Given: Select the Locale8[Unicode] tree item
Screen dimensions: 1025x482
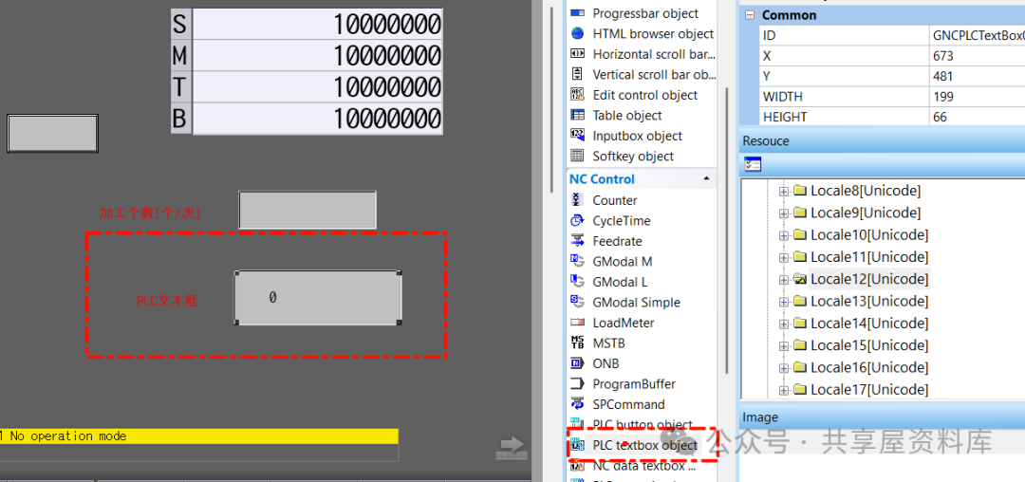Looking at the screenshot, I should click(x=867, y=192).
